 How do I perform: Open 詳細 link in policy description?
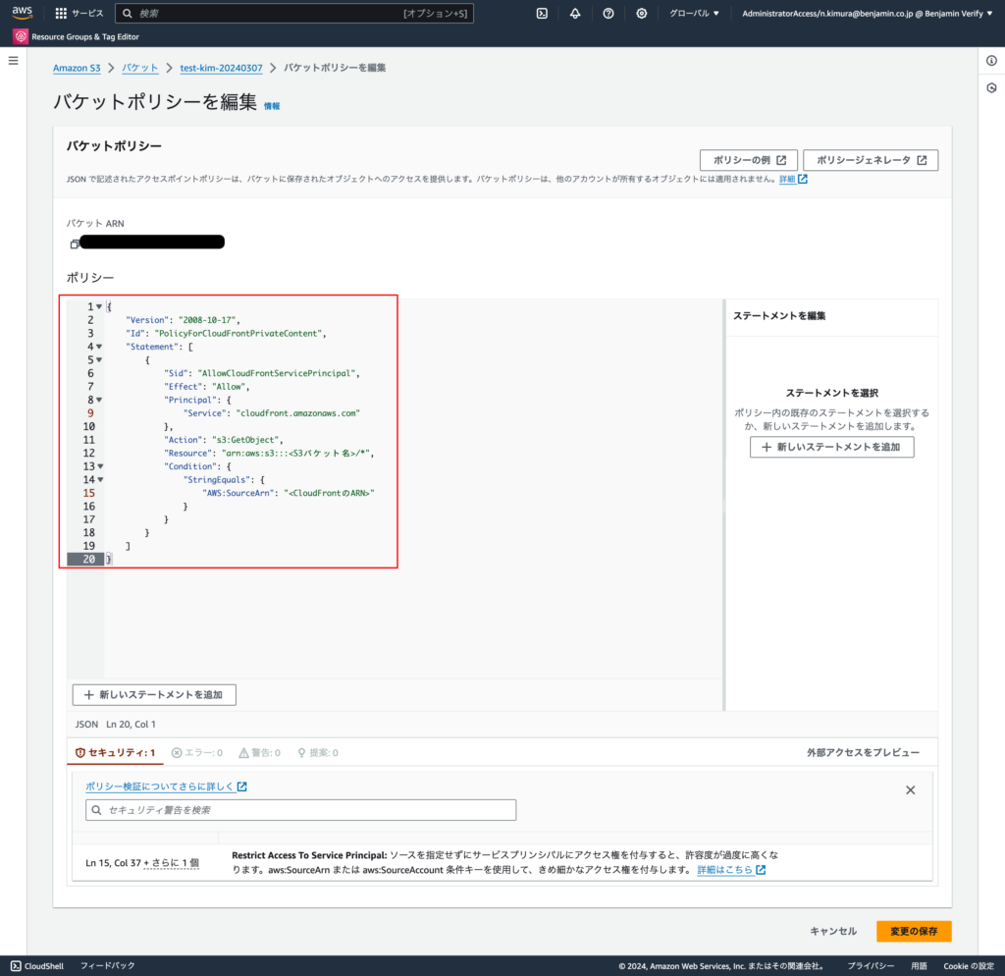point(793,179)
